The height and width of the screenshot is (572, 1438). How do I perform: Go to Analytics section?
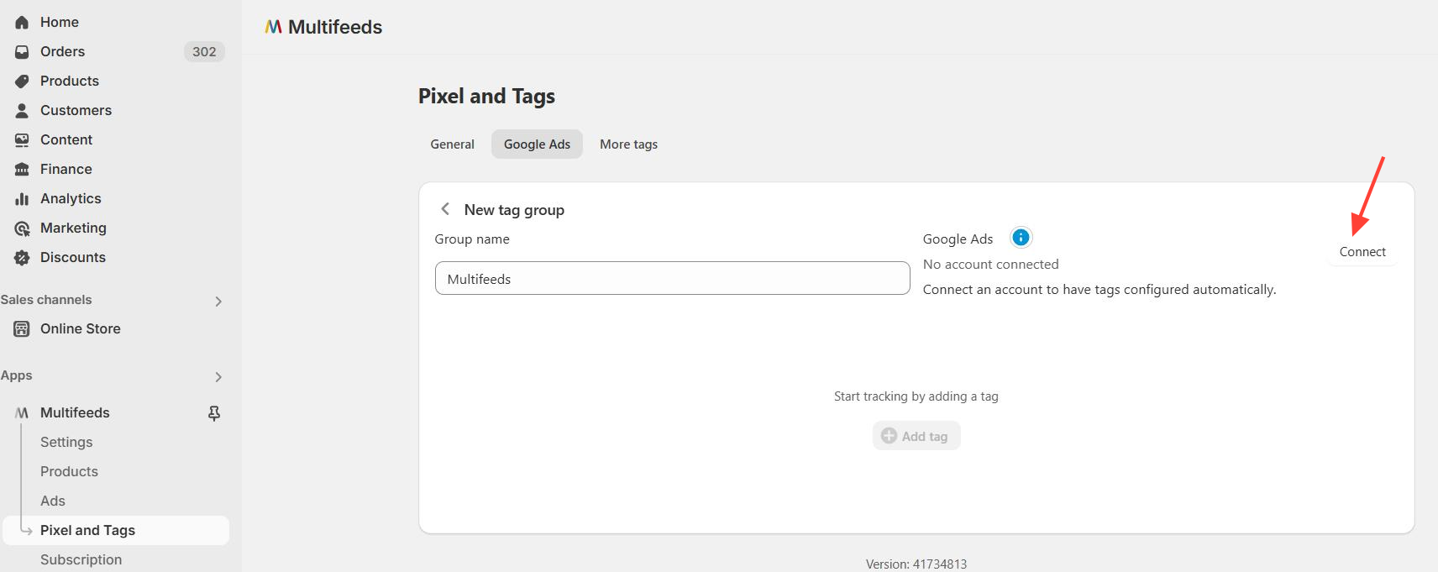click(71, 198)
